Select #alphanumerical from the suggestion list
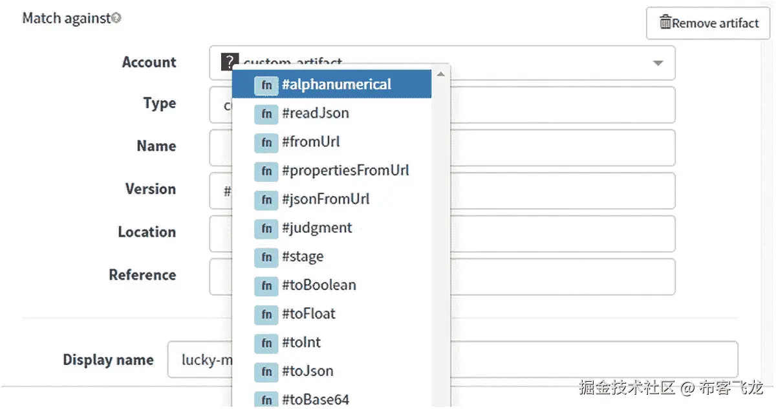The image size is (776, 409). (x=336, y=85)
